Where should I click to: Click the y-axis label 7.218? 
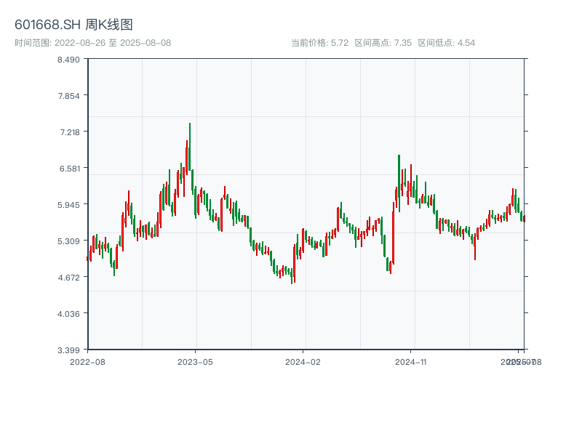[x=70, y=132]
